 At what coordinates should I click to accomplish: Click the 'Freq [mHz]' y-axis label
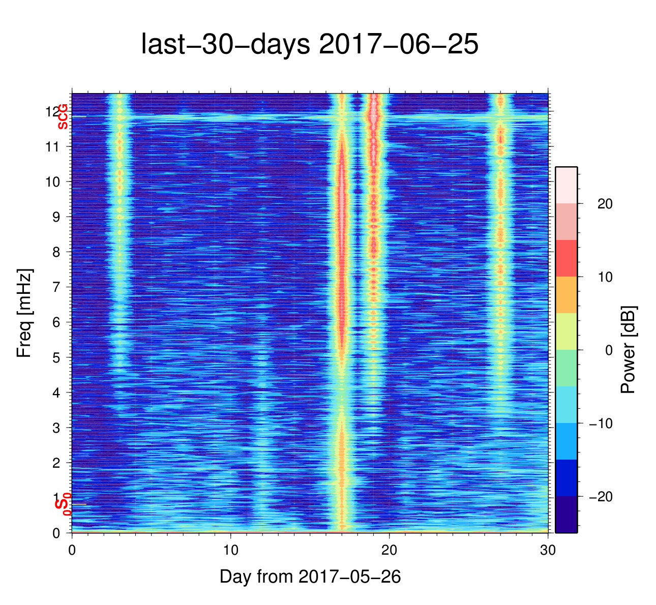(x=24, y=313)
